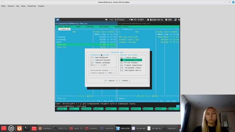This screenshot has height=132, width=235.
Task: Open the VirtualBox Справка menu
Action: (x=41, y=6)
